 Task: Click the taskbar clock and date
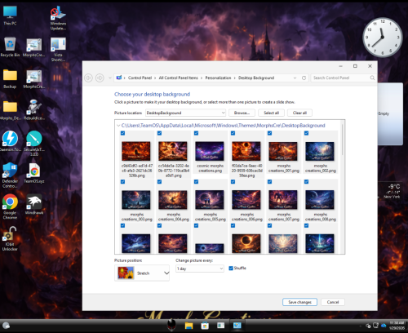tap(397, 326)
